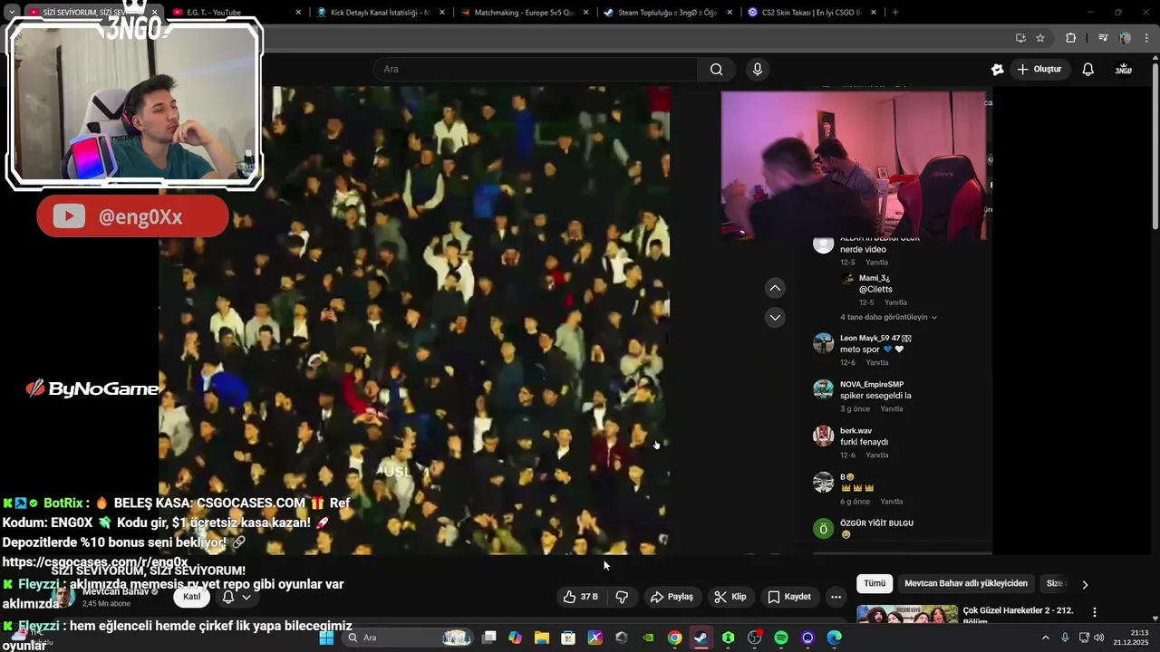The height and width of the screenshot is (652, 1160).
Task: Expand '4 tane daha görüntüleyin' replies
Action: [x=888, y=318]
